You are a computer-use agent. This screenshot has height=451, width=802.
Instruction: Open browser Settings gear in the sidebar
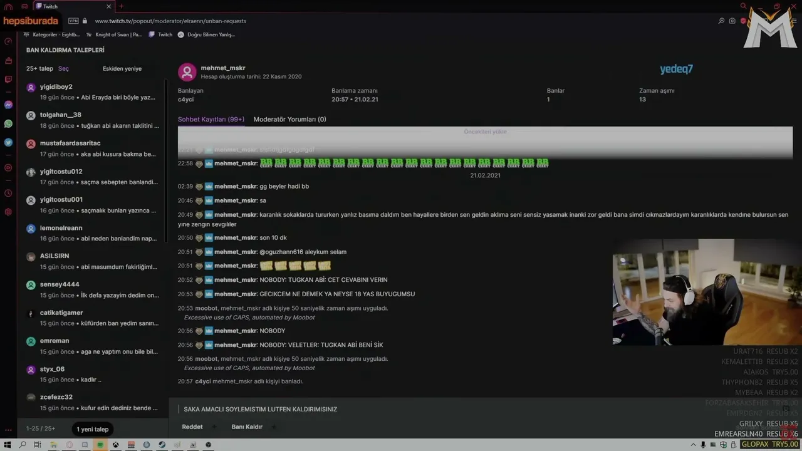[x=8, y=212]
